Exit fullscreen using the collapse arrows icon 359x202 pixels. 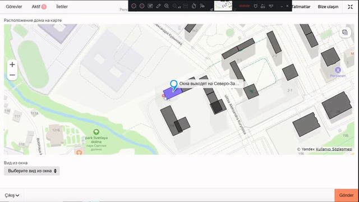[350, 7]
